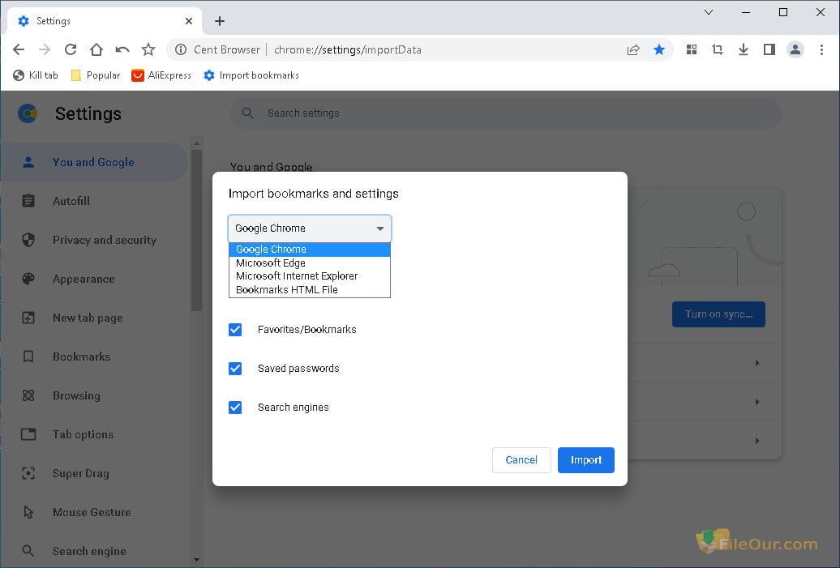The height and width of the screenshot is (568, 840).
Task: Click the sidebar scrollbar thumb
Action: click(196, 230)
